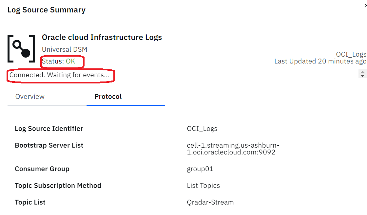Click the Bootstrap Server List label
This screenshot has width=367, height=215.
(x=49, y=145)
